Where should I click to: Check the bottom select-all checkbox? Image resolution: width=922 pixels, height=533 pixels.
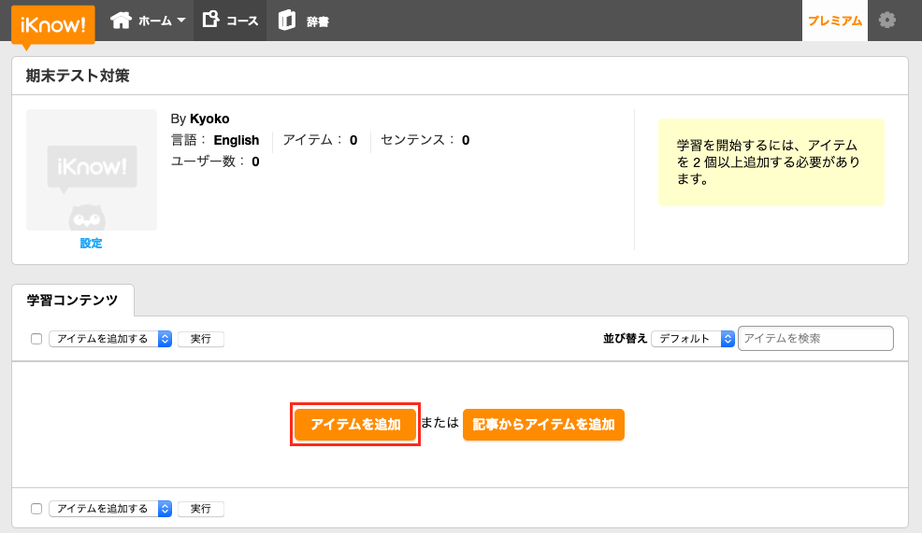[36, 509]
